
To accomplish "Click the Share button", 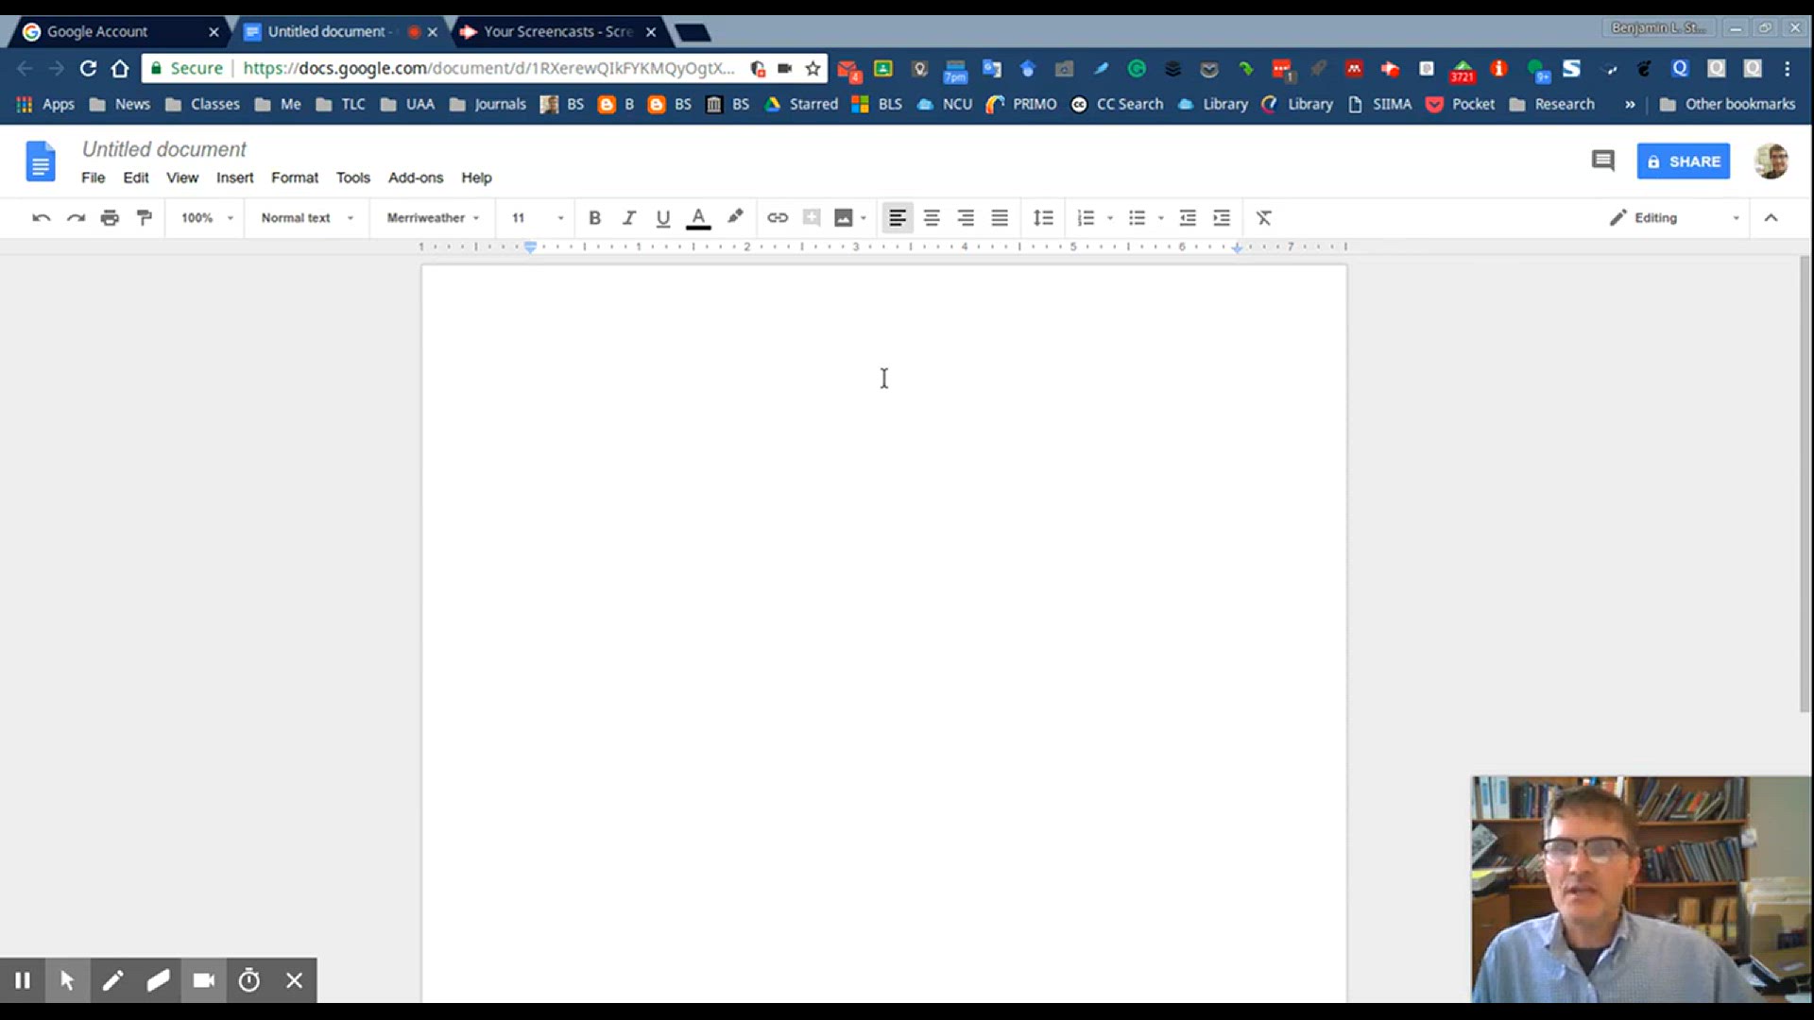I will pos(1685,160).
